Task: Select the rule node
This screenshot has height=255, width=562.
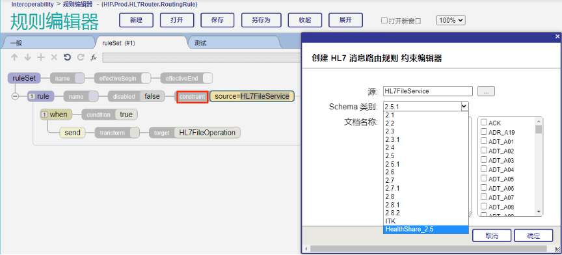Action: pyautogui.click(x=40, y=96)
